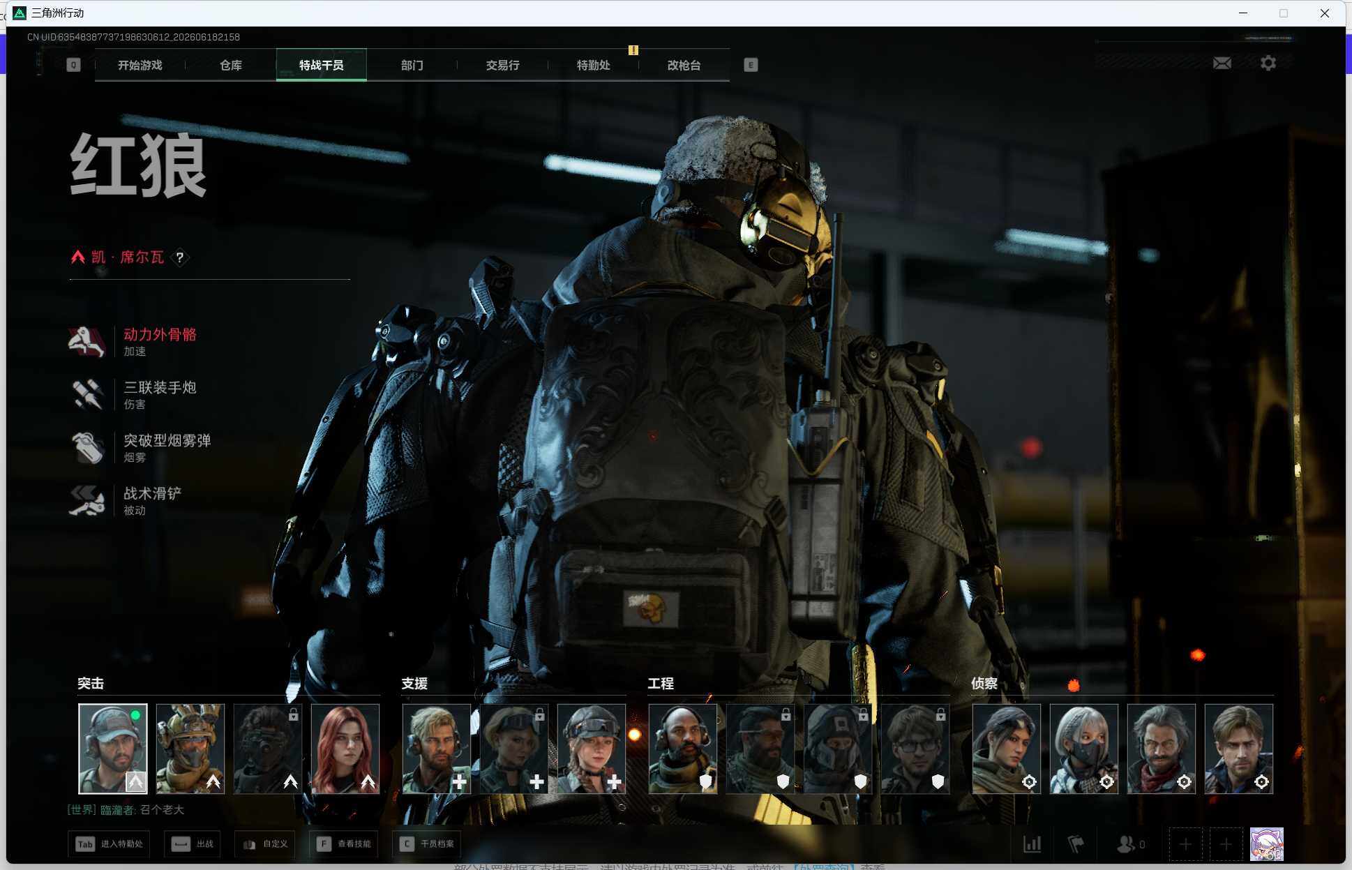Select the capped bearded 突击 operator portrait
Viewport: 1352px width, 870px height.
[113, 749]
